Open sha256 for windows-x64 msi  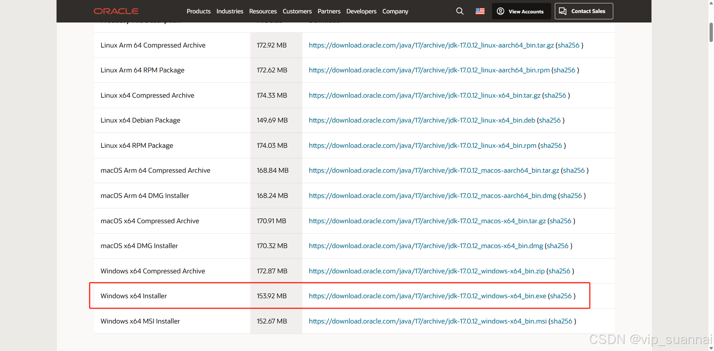tap(562, 321)
